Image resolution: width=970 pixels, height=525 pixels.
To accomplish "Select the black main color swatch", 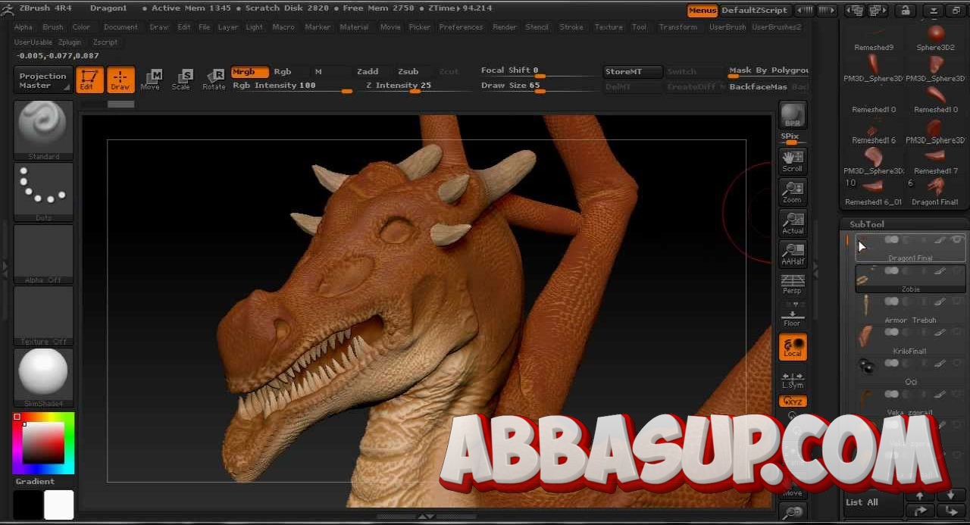I will click(x=28, y=505).
